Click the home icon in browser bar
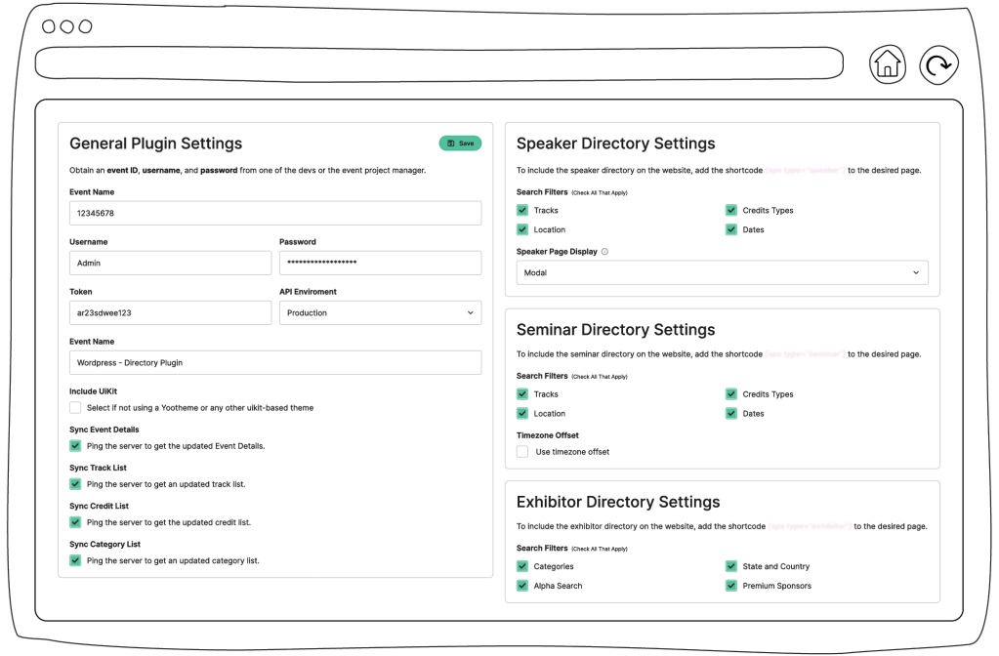Image resolution: width=999 pixels, height=656 pixels. pos(887,64)
